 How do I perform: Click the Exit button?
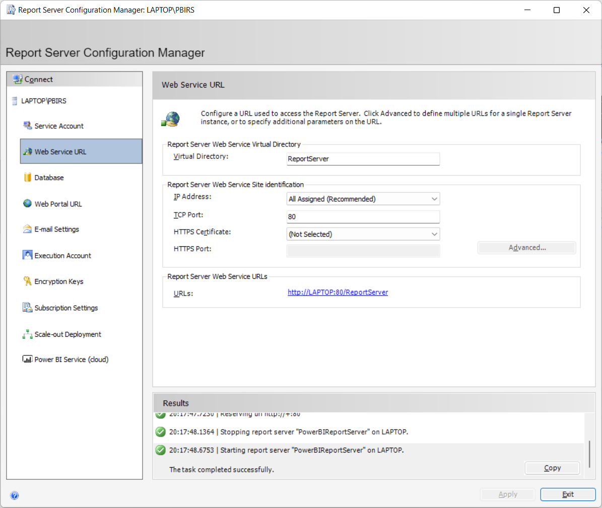point(568,494)
